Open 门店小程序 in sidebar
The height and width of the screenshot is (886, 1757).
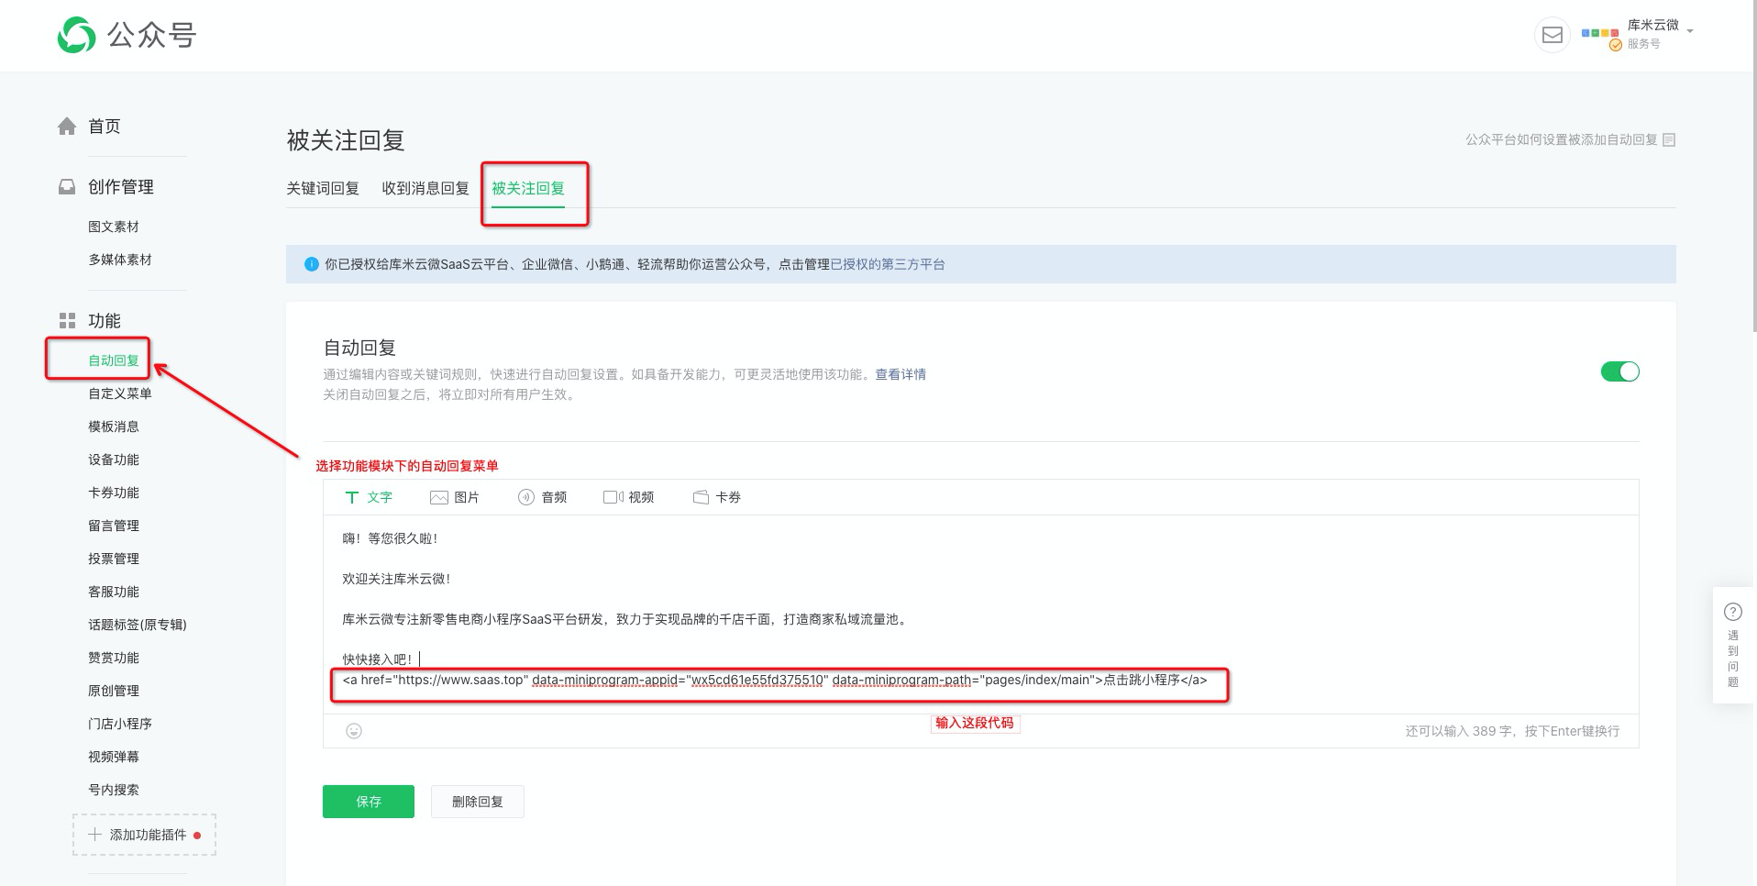120,724
